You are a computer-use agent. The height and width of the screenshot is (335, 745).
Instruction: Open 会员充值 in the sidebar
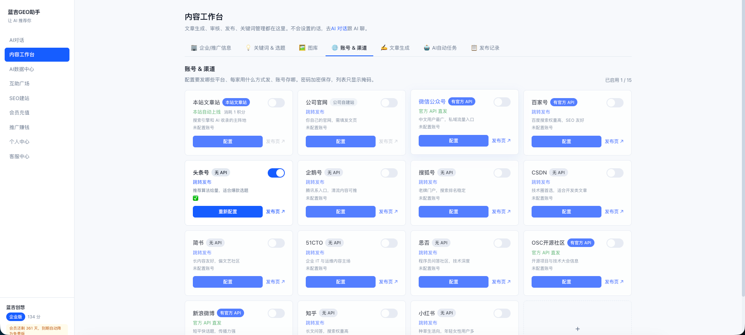click(37, 112)
